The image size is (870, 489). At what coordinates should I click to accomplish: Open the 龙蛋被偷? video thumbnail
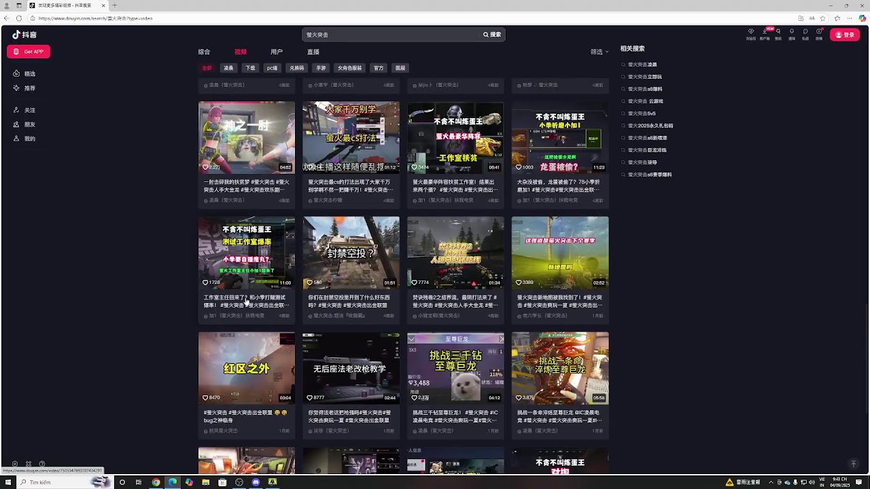(x=560, y=137)
